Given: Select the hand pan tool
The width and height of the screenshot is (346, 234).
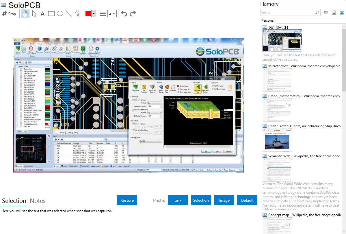Looking at the screenshot, I should [x=25, y=14].
